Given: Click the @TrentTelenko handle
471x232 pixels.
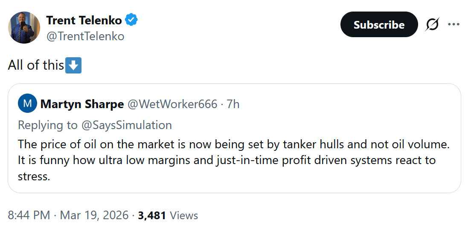Looking at the screenshot, I should point(85,36).
